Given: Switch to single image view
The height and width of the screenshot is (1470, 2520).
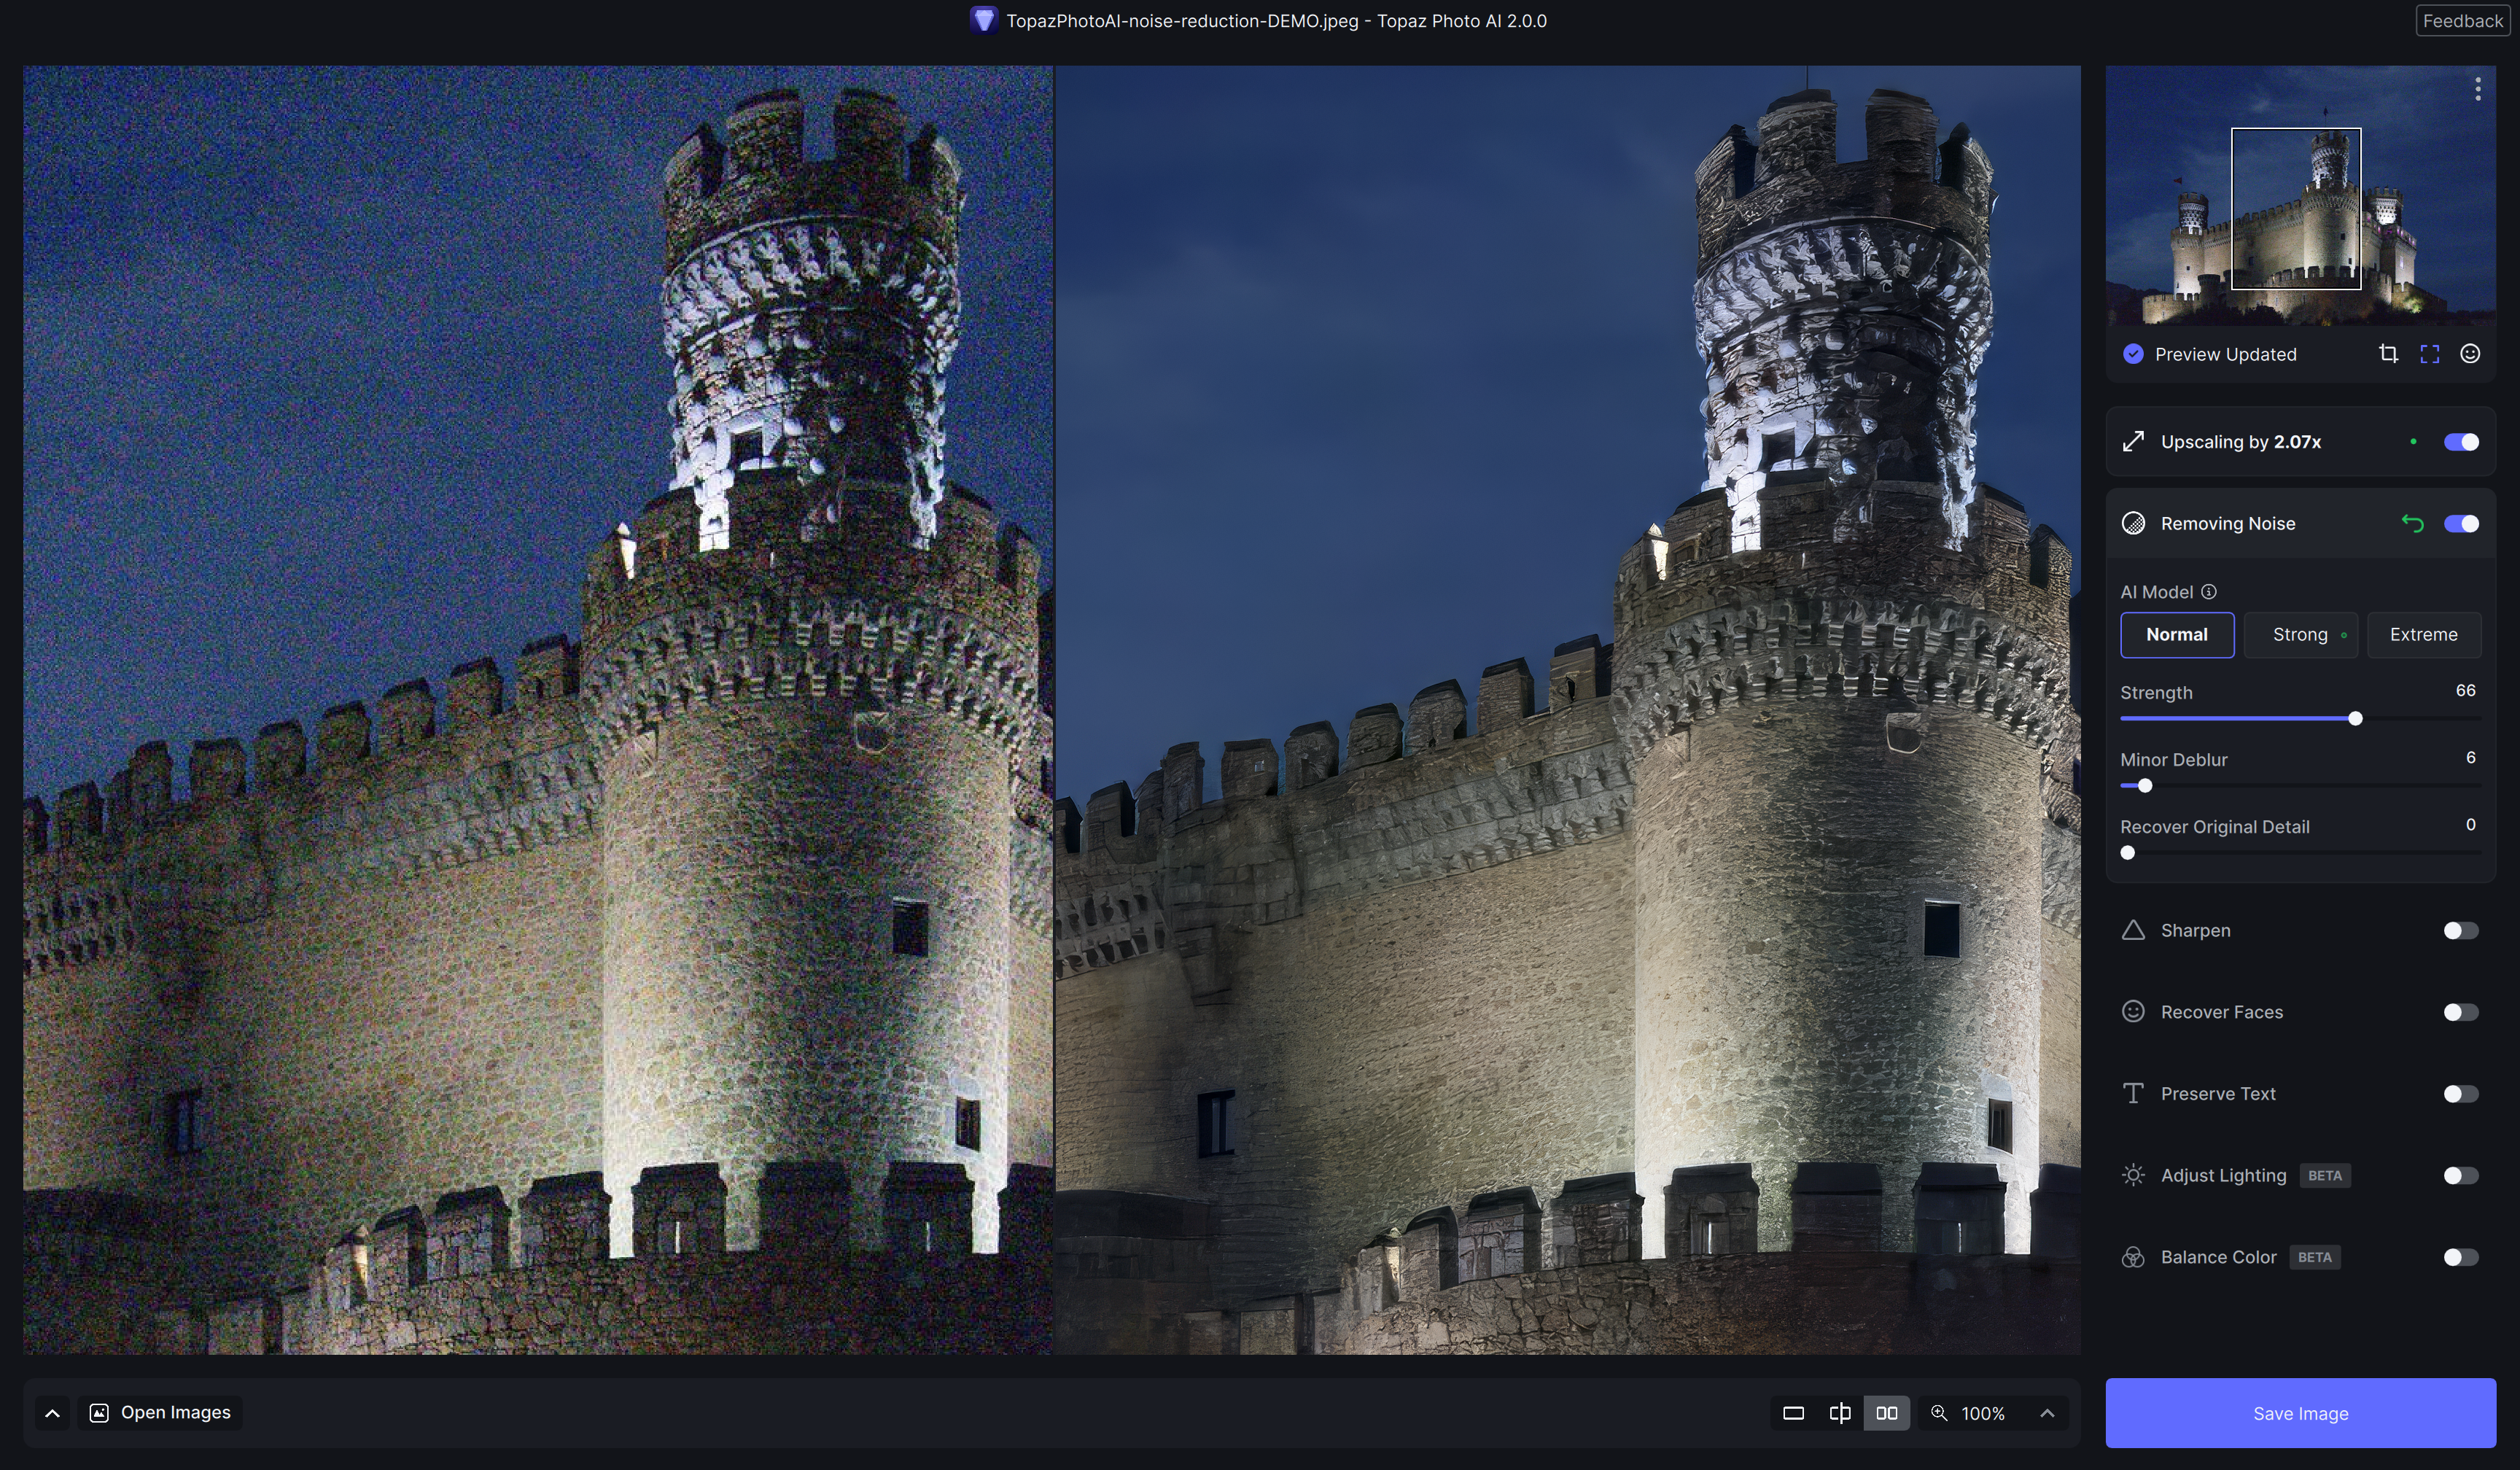Looking at the screenshot, I should [1793, 1413].
